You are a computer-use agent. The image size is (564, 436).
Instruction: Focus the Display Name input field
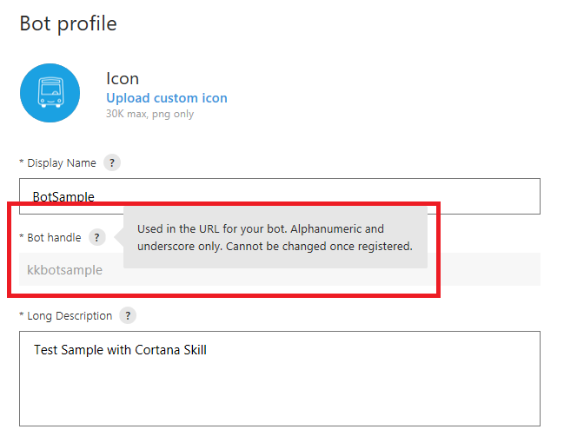click(x=279, y=195)
